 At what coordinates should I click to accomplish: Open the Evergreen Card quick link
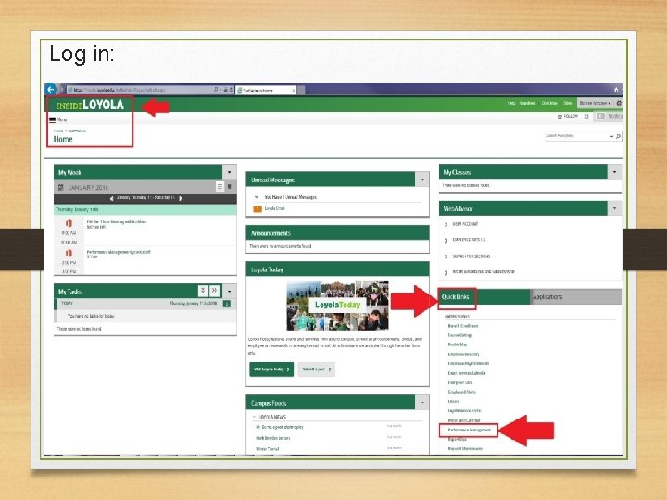(x=460, y=382)
